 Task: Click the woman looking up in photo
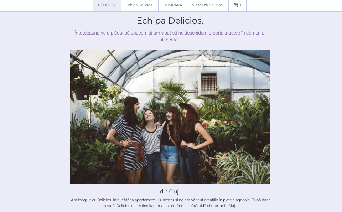[x=152, y=146]
